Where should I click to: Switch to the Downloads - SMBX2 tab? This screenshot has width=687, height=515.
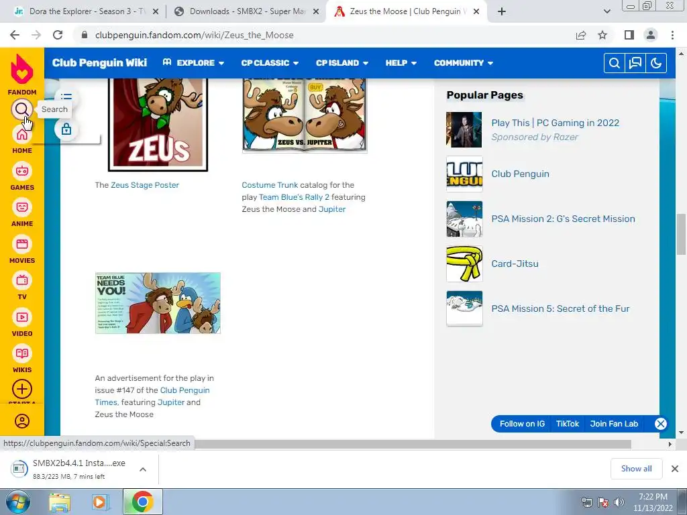246,11
